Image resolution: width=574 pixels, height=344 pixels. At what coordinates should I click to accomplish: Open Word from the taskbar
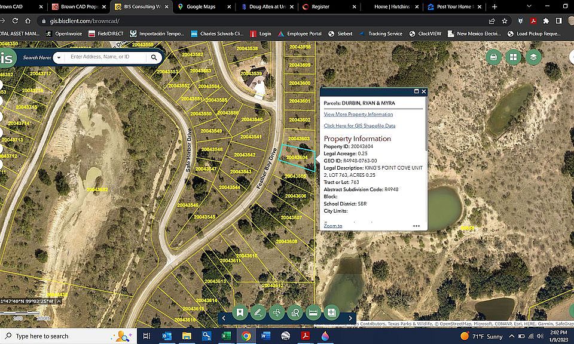(265, 336)
